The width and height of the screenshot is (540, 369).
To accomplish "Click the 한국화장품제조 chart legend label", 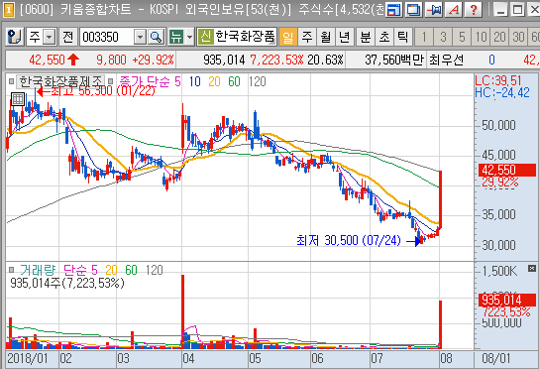I will click(x=61, y=81).
